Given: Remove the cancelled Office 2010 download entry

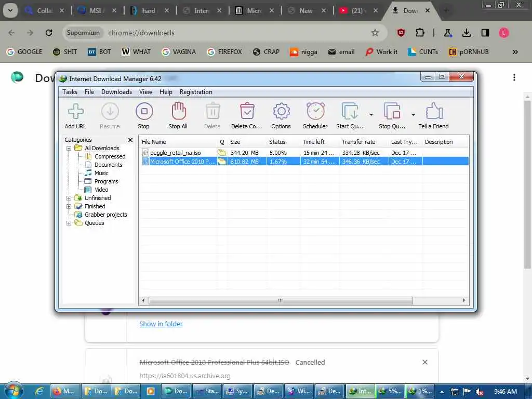Looking at the screenshot, I should [425, 362].
